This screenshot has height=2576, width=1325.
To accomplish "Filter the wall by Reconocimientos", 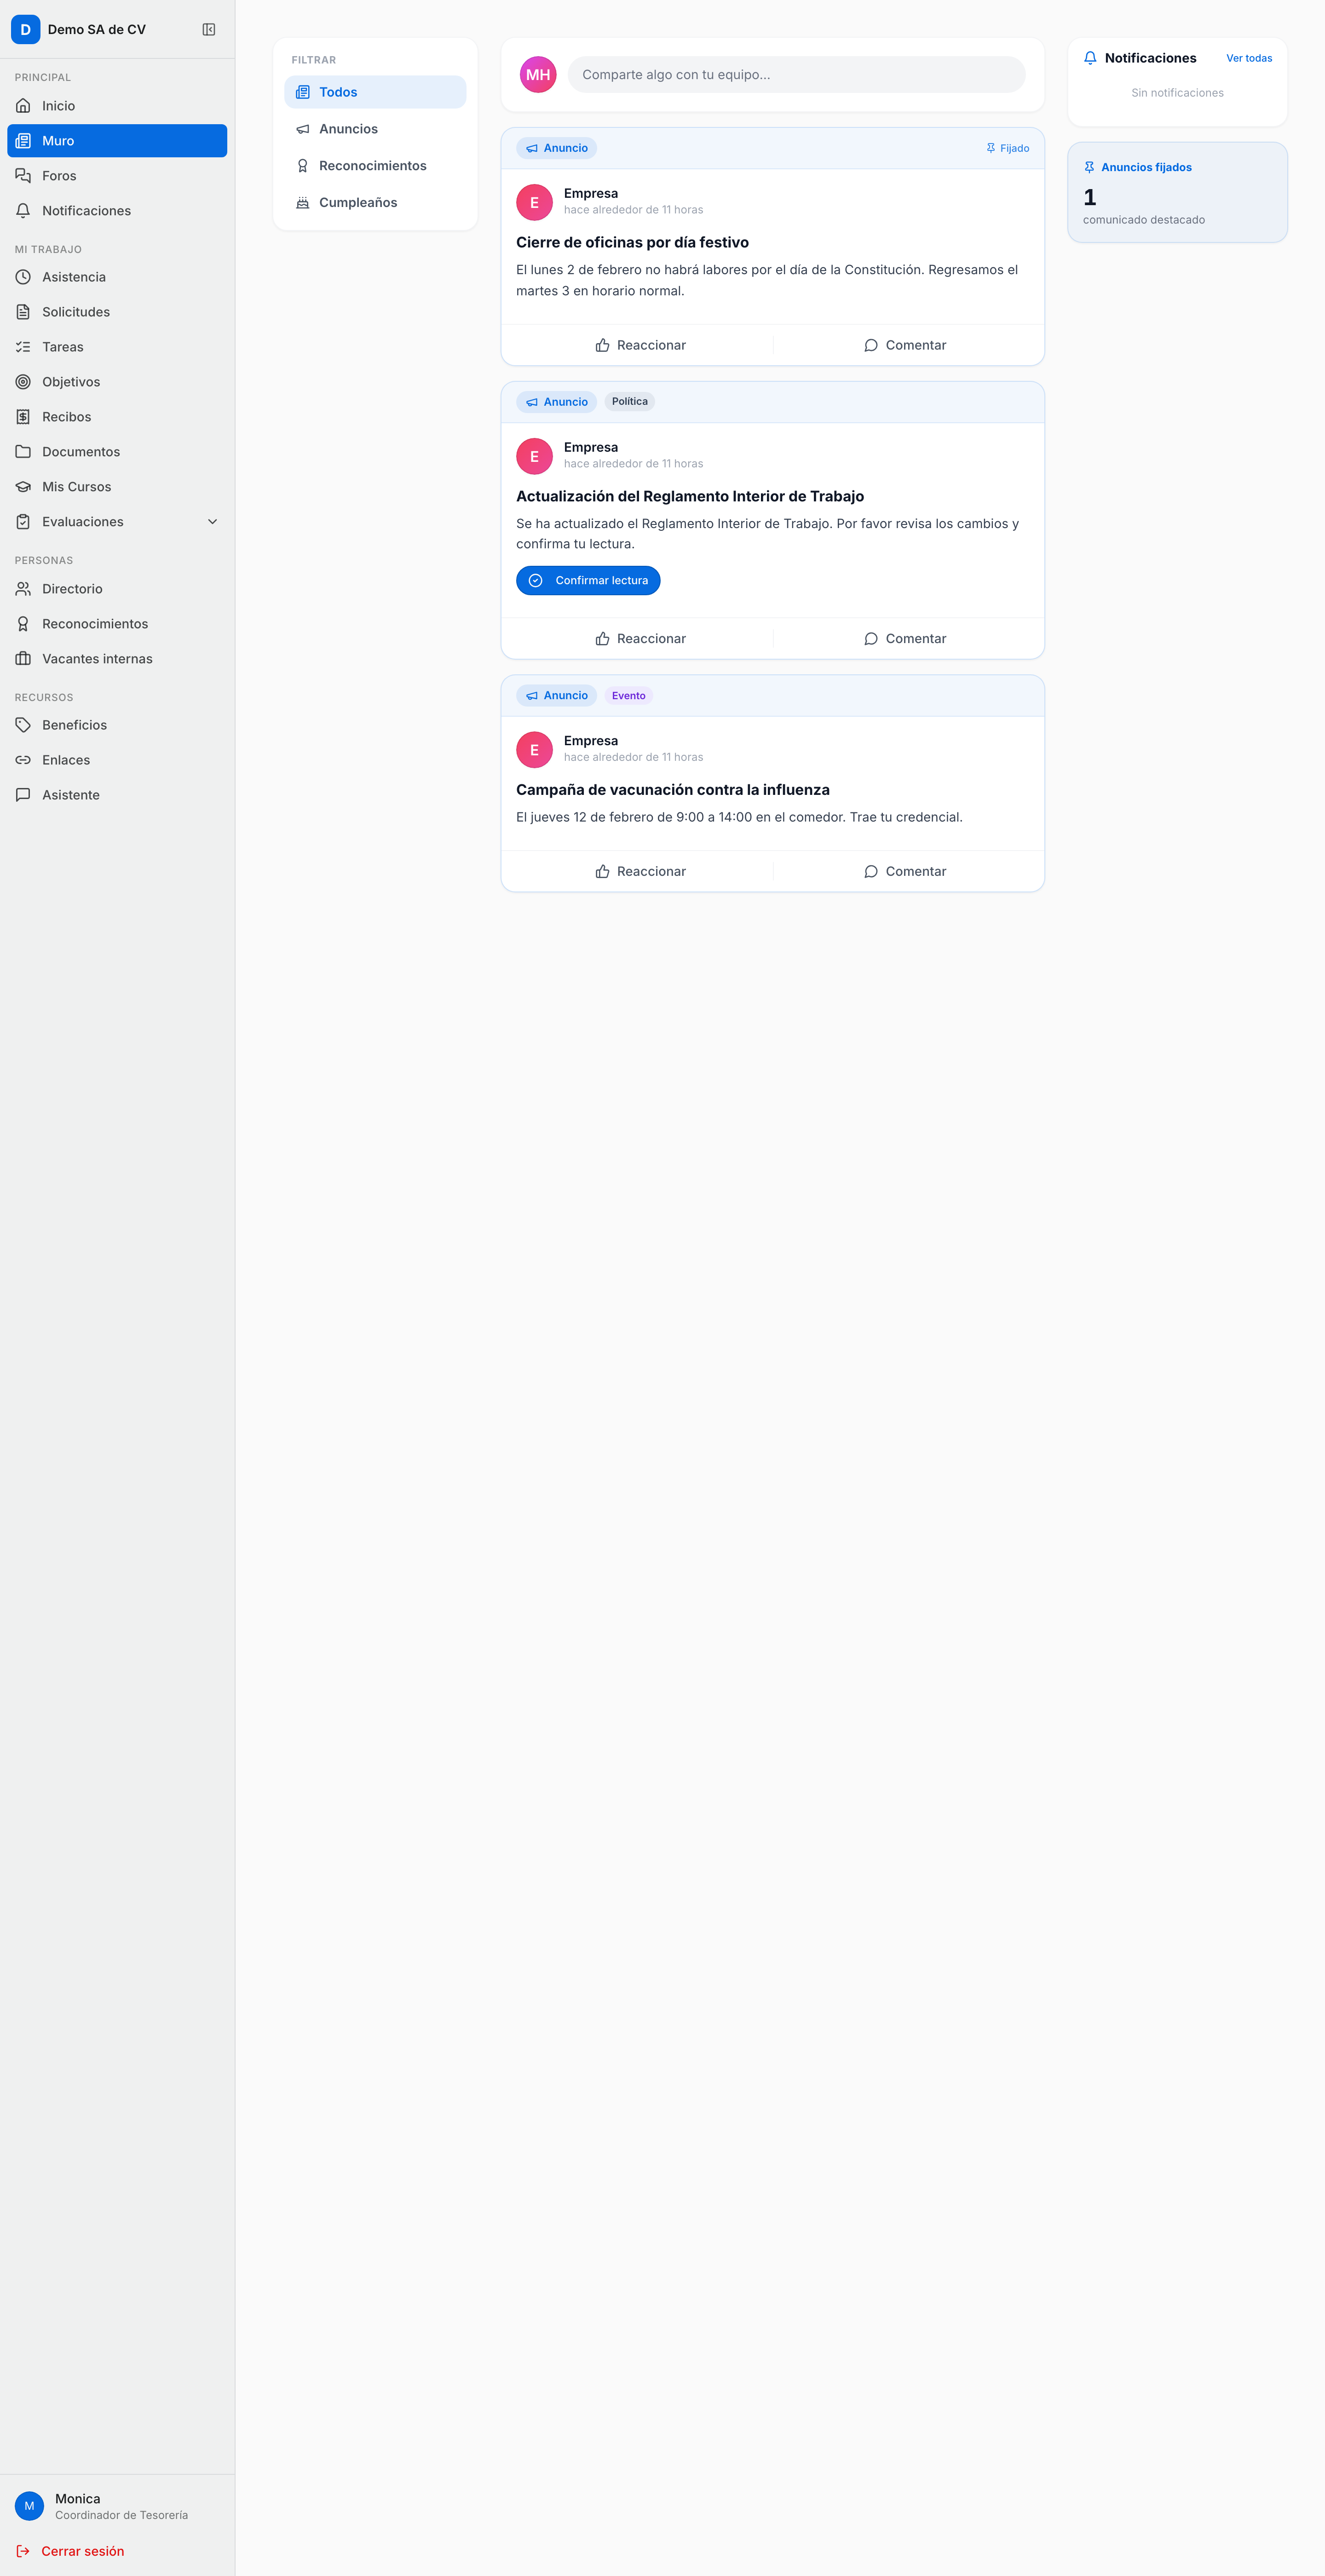I will 375,166.
